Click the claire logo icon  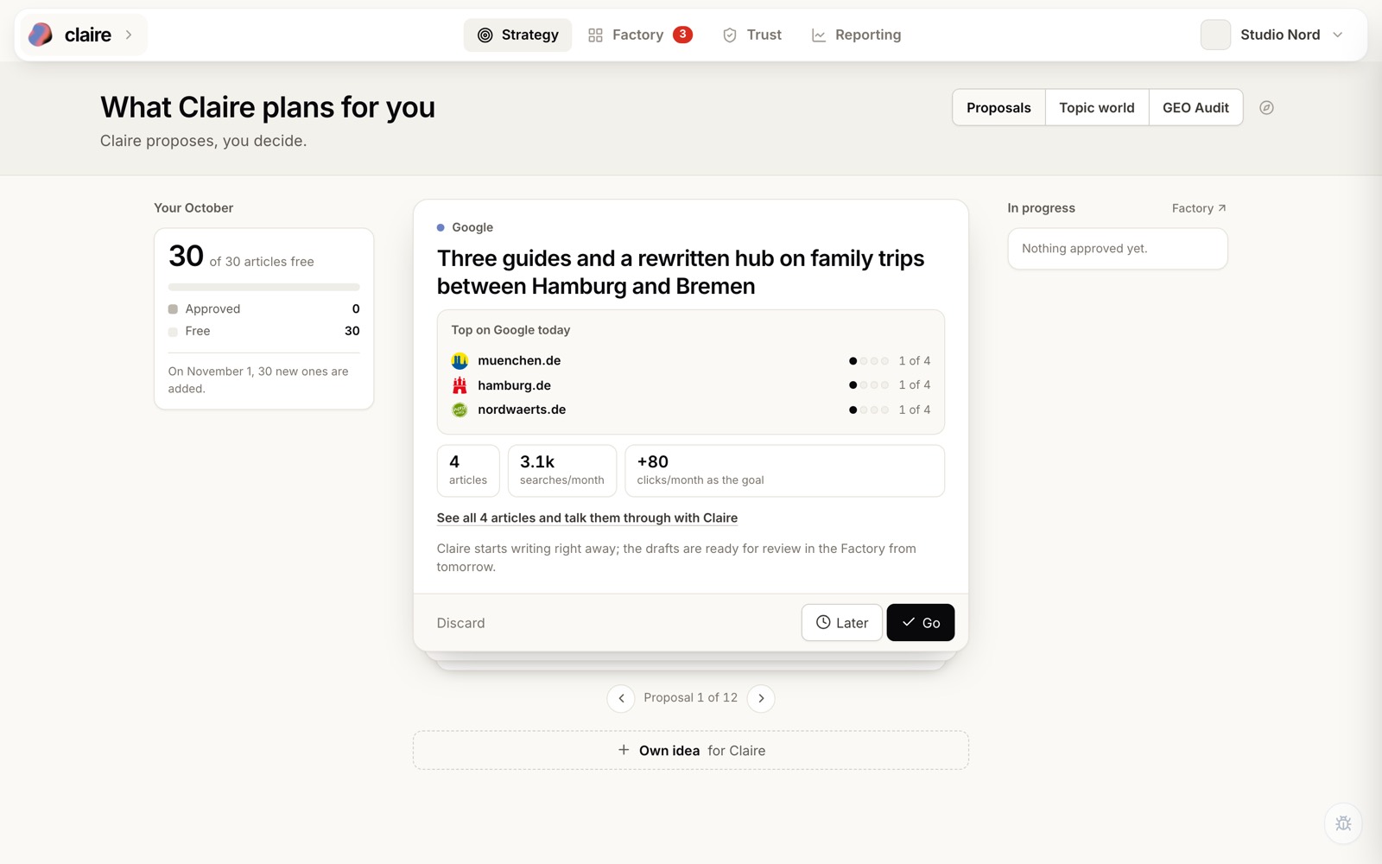point(41,35)
